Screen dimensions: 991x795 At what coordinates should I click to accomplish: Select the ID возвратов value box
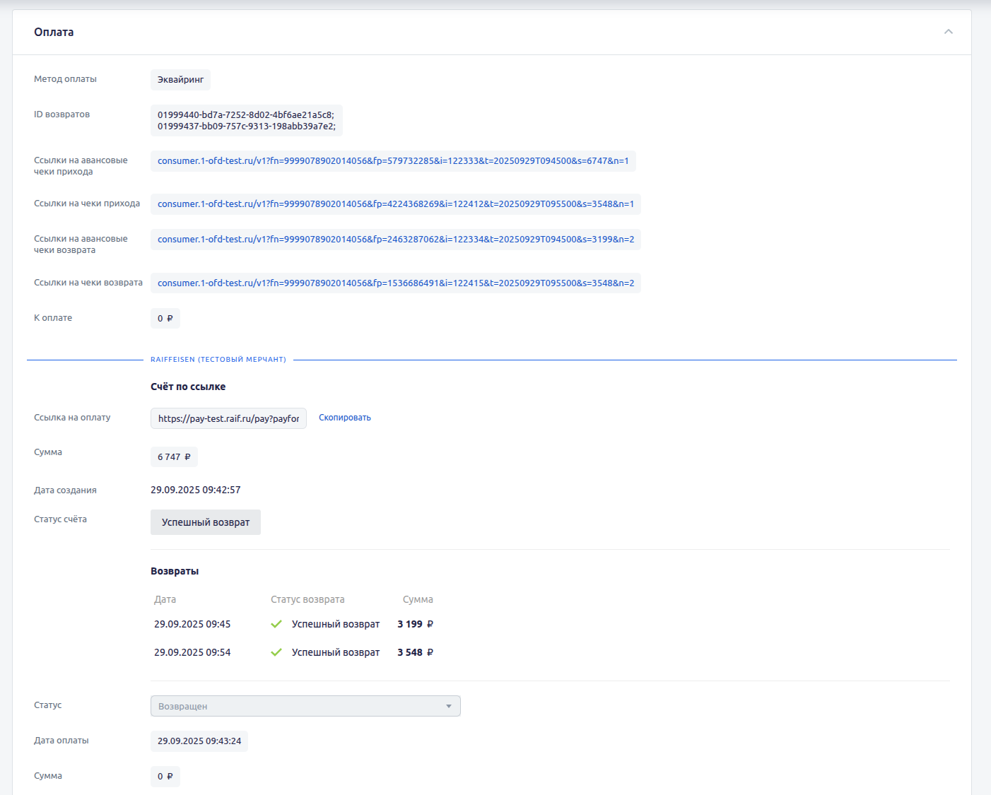pyautogui.click(x=246, y=121)
